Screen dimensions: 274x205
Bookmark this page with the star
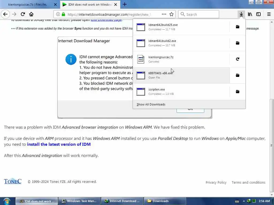pyautogui.click(x=172, y=14)
